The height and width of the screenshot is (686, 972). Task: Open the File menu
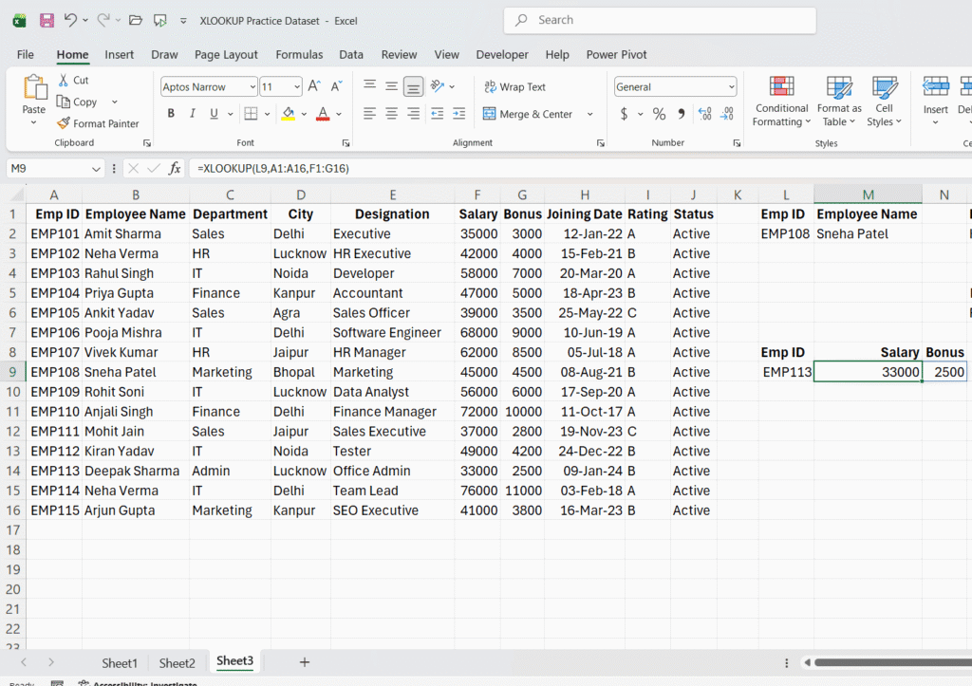click(26, 54)
